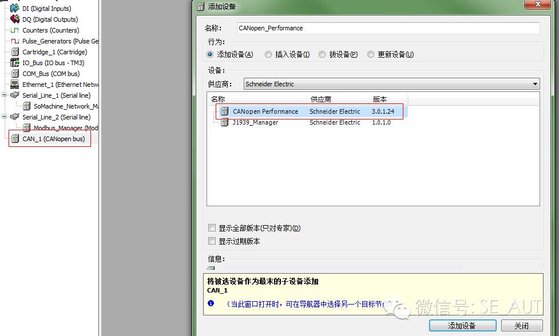Screen dimensions: 559x336
Task: Select Serial_Line_1 (Serial line) item
Action: pyautogui.click(x=56, y=95)
